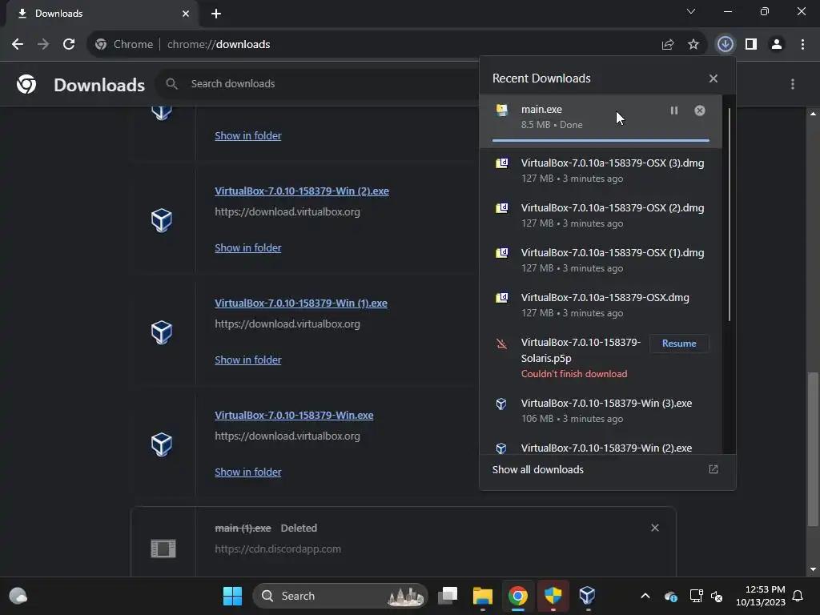Open the VirtualBox-7.0.10-158379-Win (2).exe link
Viewport: 820px width, 615px height.
pos(302,191)
